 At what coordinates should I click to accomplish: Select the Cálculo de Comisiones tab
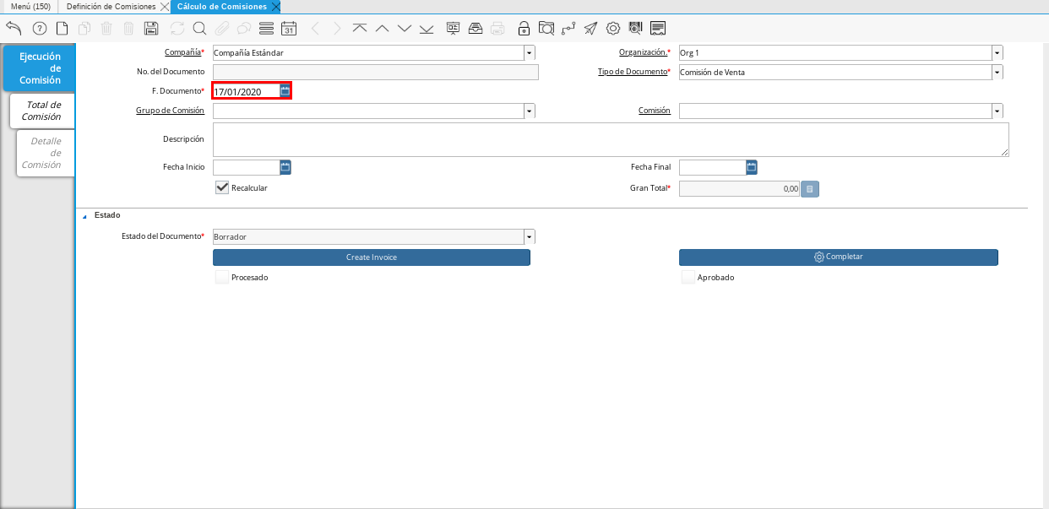pyautogui.click(x=222, y=6)
